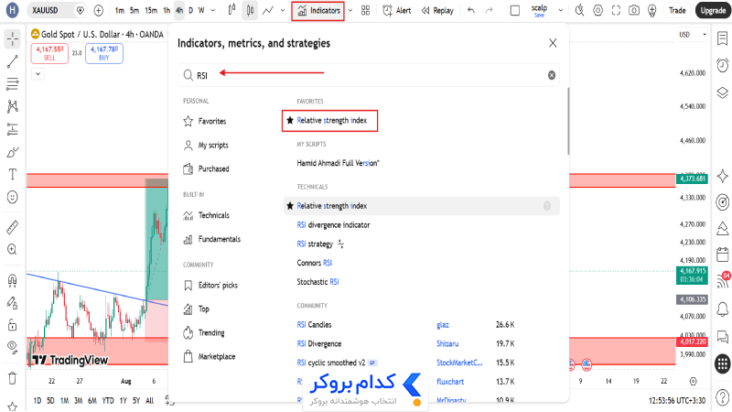This screenshot has width=732, height=412.
Task: Add RSI divergence indicator
Action: coord(333,225)
